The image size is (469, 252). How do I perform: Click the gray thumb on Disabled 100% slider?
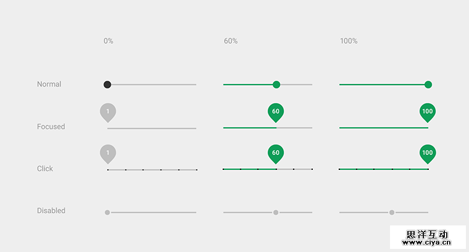tap(392, 212)
